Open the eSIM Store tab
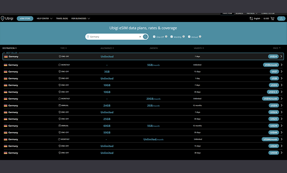 [25, 18]
